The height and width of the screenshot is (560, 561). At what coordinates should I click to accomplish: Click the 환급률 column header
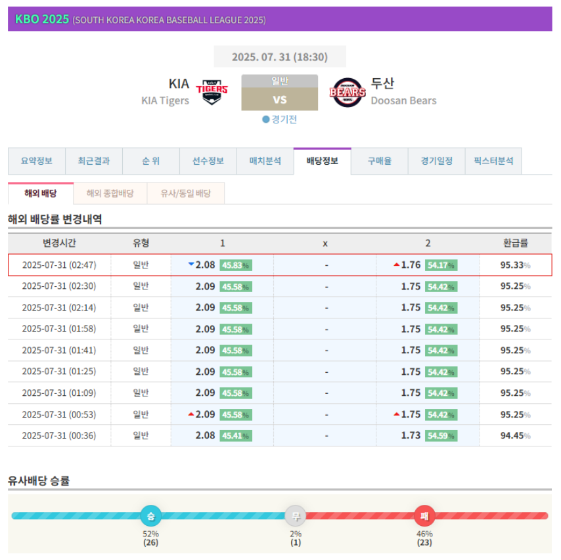[x=516, y=243]
